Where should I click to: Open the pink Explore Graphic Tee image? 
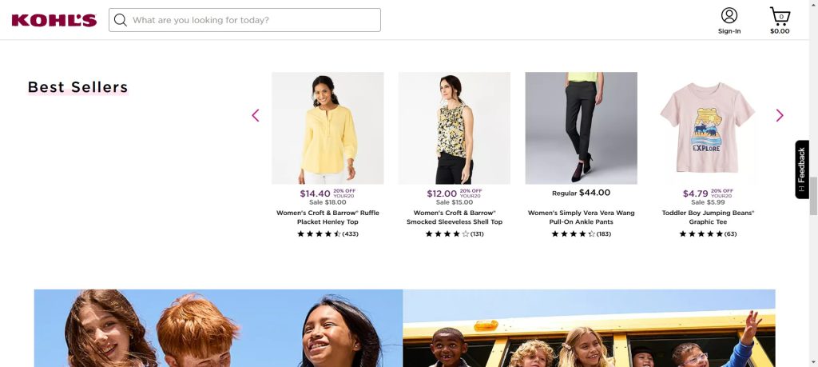[x=707, y=128]
